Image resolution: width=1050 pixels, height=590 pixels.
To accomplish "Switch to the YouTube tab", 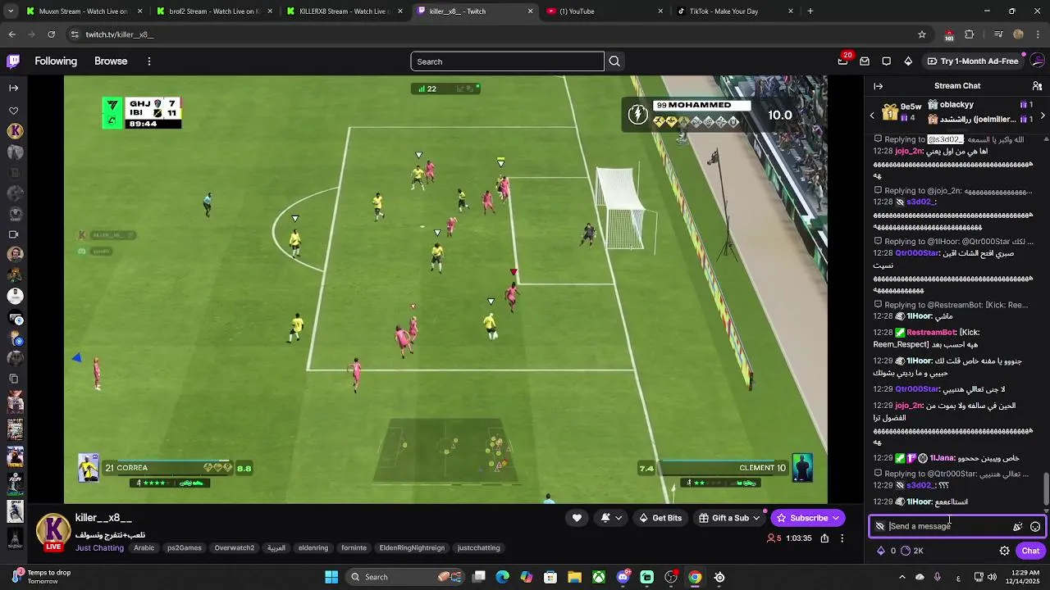I will (x=605, y=11).
